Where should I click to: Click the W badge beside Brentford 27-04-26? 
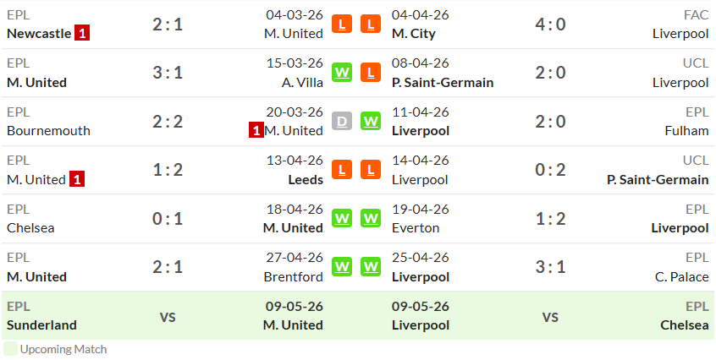tap(342, 266)
